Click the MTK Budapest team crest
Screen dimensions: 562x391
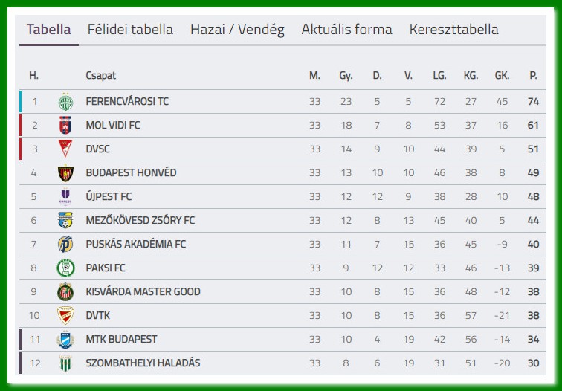click(x=65, y=340)
